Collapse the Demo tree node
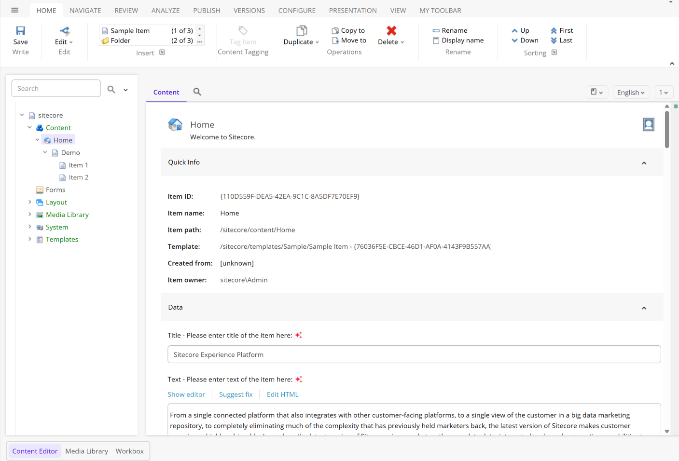679x461 pixels. coord(45,152)
